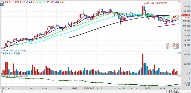Collapse the 기관순매수누적 pane via small arrow button
Image resolution: width=191 pixels, height=93 pixels.
[178, 76]
